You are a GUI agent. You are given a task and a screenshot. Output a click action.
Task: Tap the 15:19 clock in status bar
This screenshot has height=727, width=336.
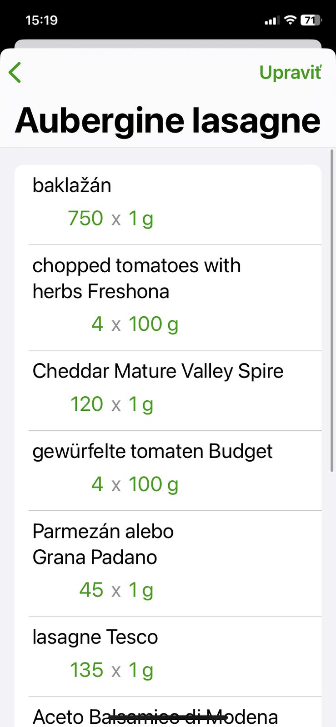click(41, 20)
